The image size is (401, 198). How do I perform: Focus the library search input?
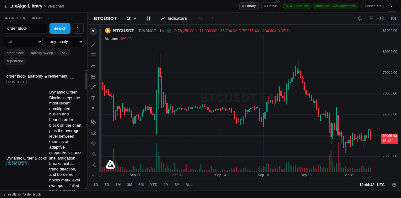(x=25, y=28)
